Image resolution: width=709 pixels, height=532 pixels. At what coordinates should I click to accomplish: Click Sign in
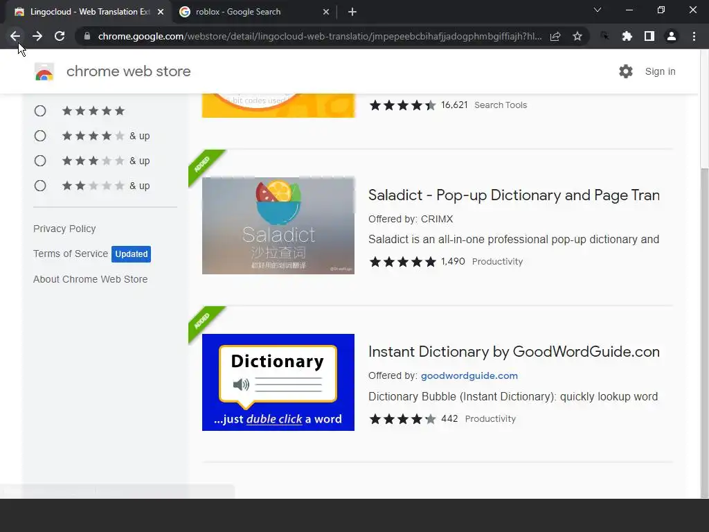[x=660, y=71]
